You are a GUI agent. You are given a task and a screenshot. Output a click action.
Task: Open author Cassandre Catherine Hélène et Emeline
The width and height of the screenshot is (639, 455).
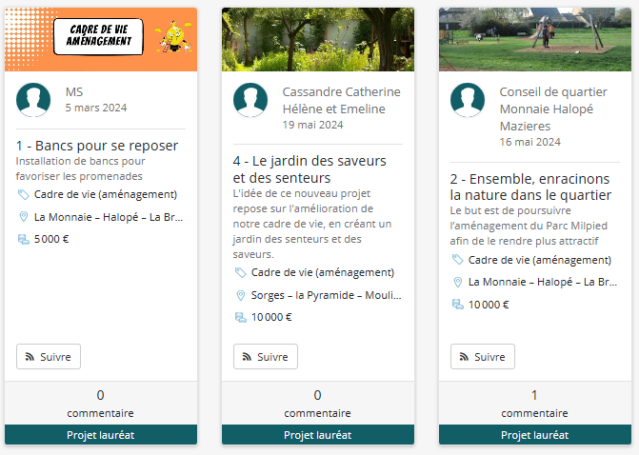342,100
